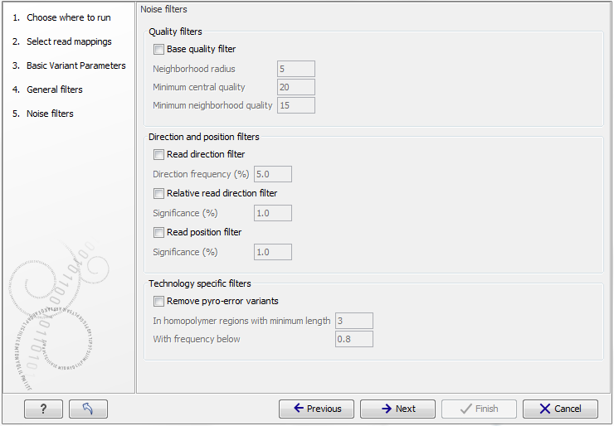The width and height of the screenshot is (614, 426).
Task: Enable Relative read direction filter
Action: tap(159, 193)
